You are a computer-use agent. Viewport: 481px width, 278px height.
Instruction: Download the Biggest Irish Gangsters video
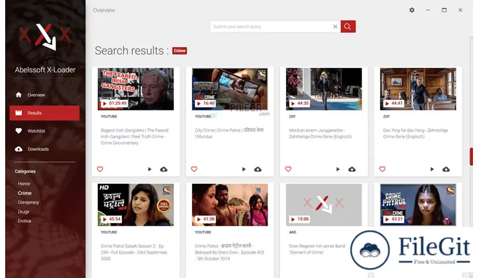pyautogui.click(x=164, y=169)
